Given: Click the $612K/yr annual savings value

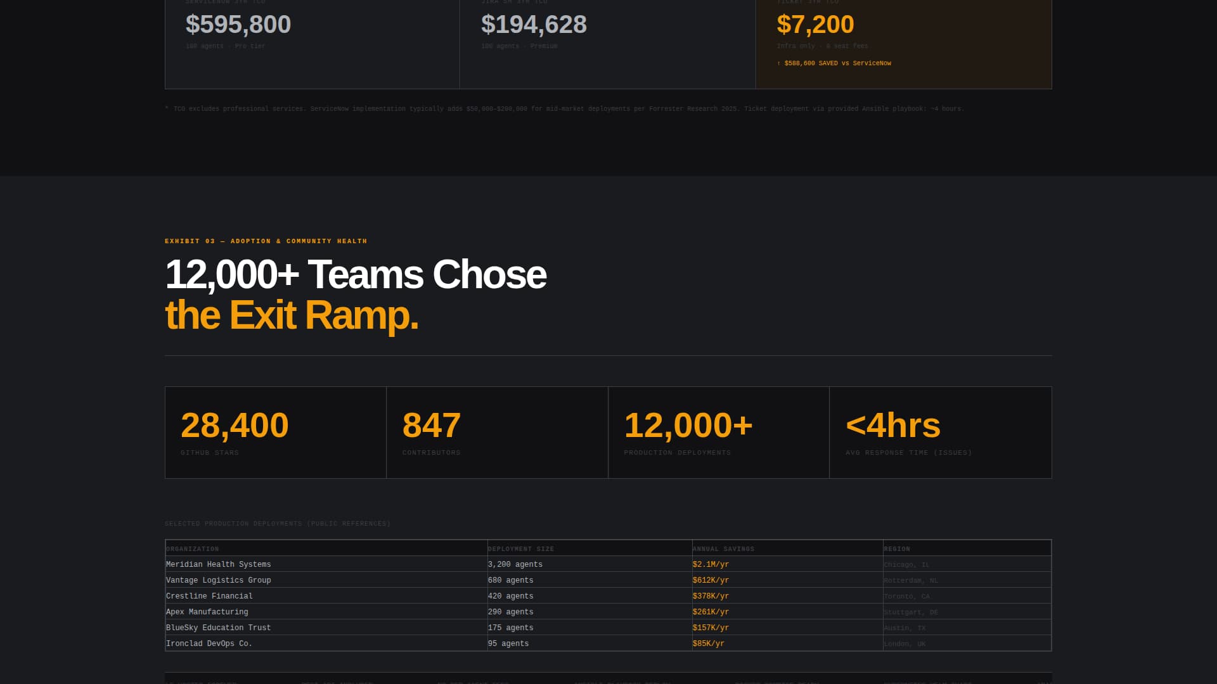Looking at the screenshot, I should [x=711, y=580].
